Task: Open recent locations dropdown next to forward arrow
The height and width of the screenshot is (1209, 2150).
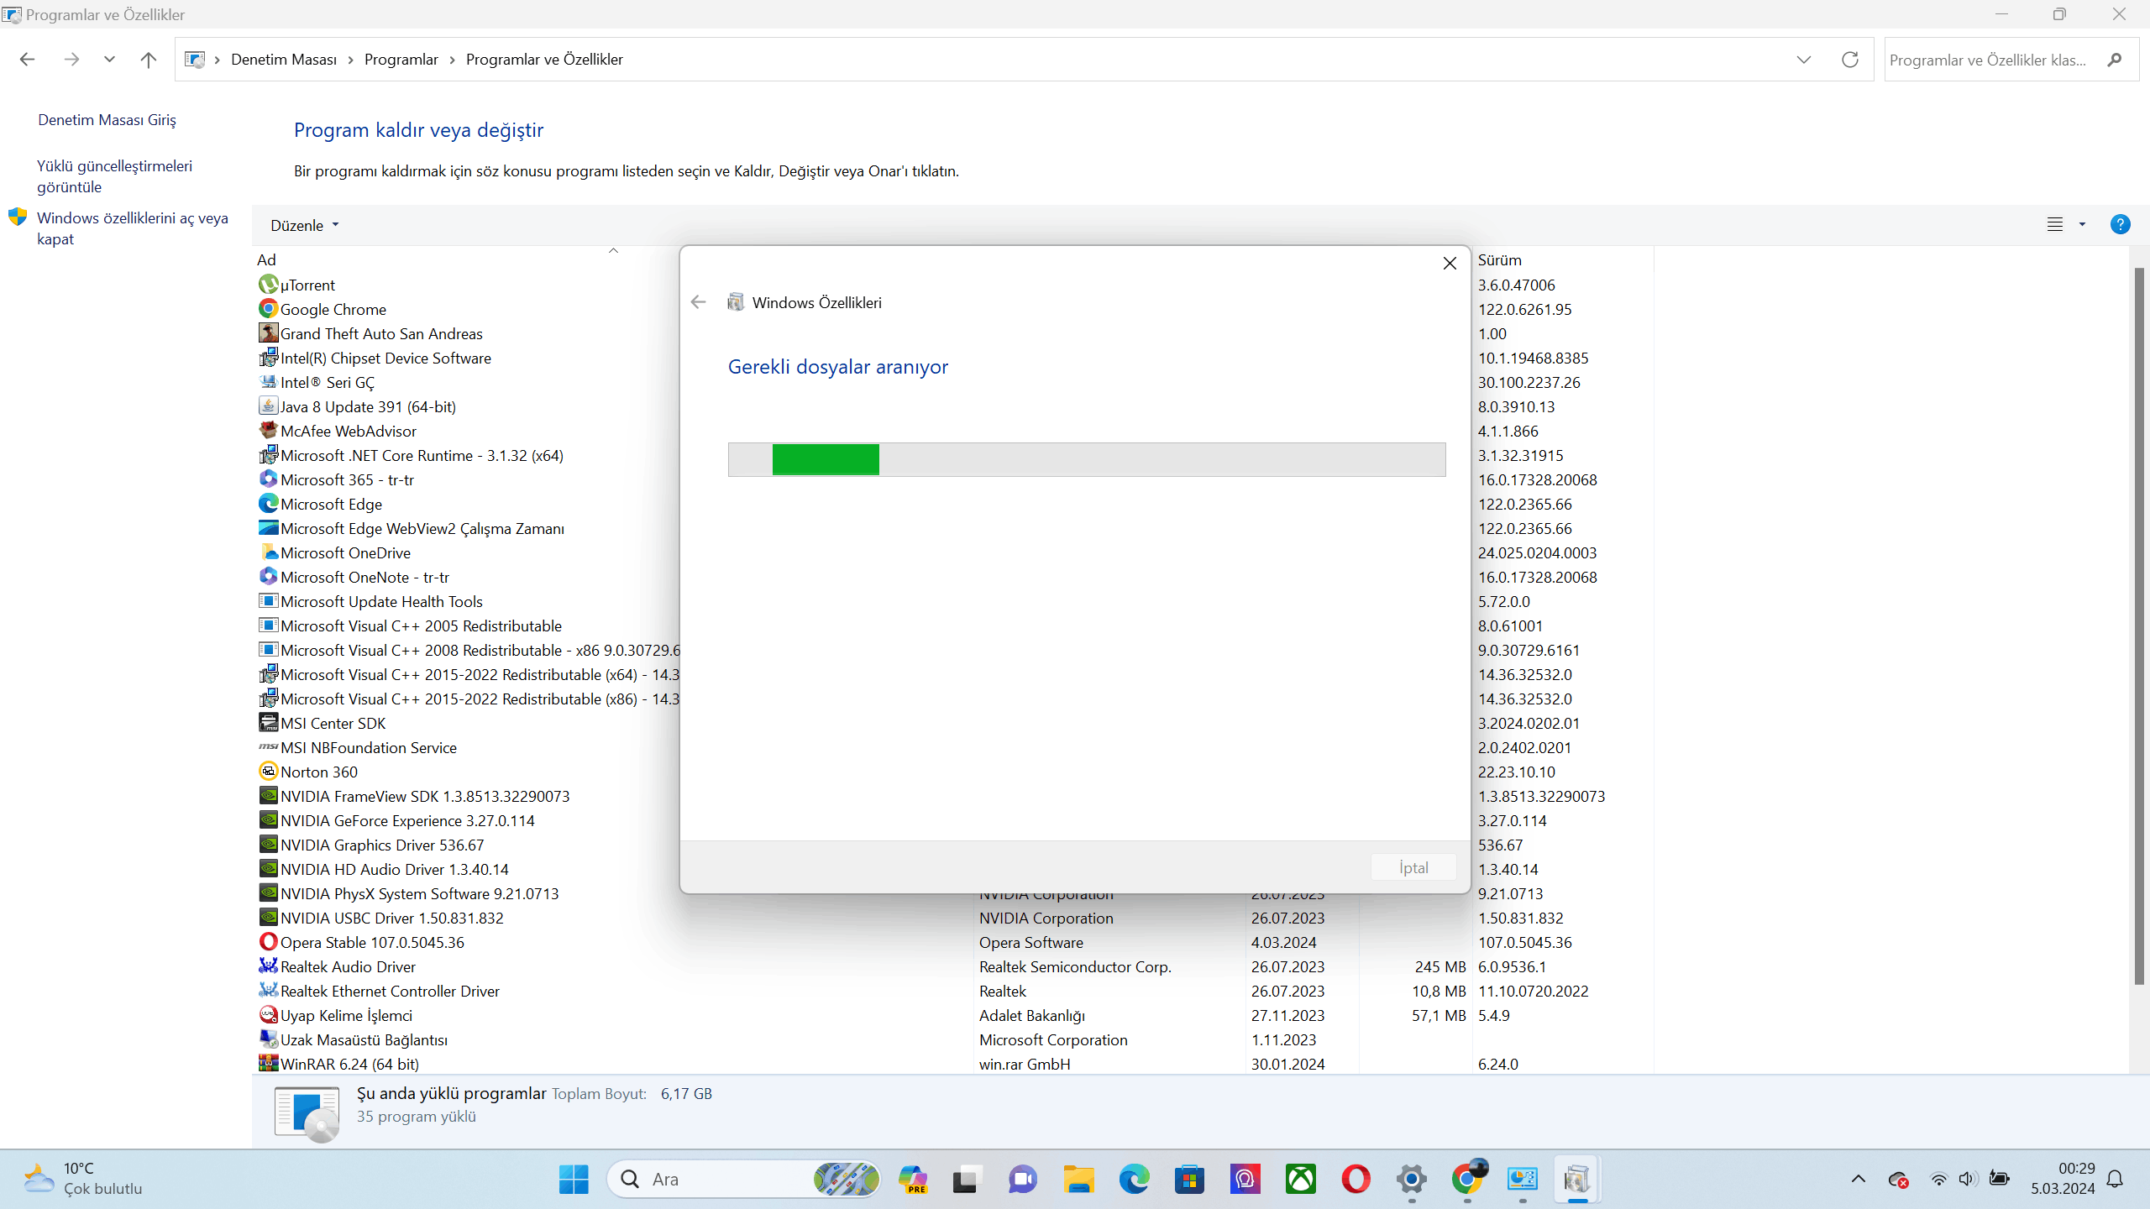Action: point(109,60)
